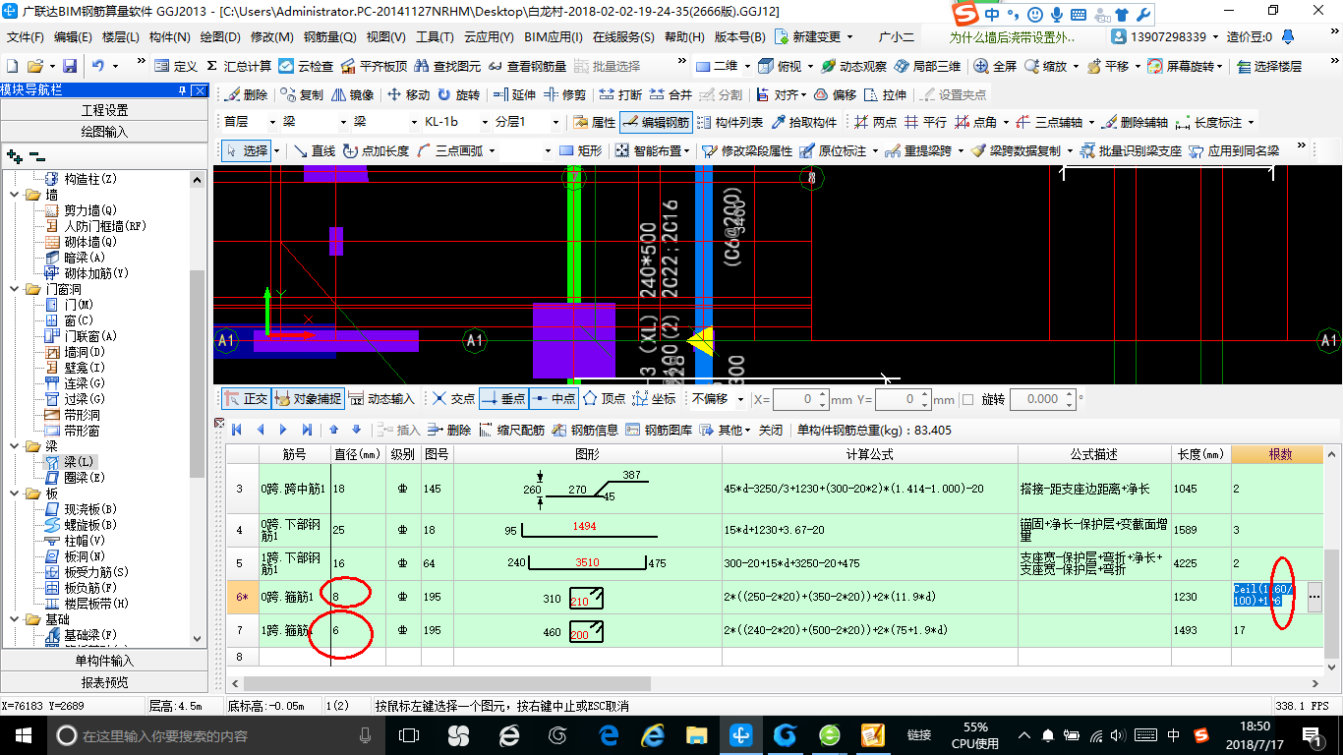Click 局部三维 partial 3D
Viewport: 1343px width, 755px height.
tap(927, 66)
